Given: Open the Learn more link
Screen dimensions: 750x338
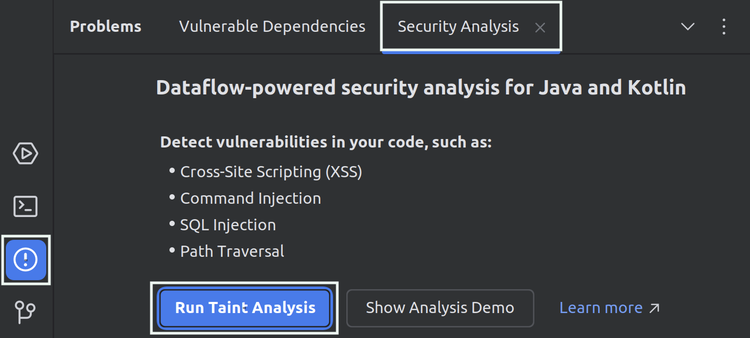Looking at the screenshot, I should pyautogui.click(x=601, y=307).
